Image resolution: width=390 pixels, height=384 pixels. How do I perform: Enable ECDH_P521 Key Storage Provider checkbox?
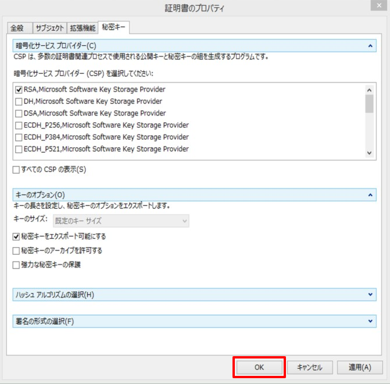point(19,149)
